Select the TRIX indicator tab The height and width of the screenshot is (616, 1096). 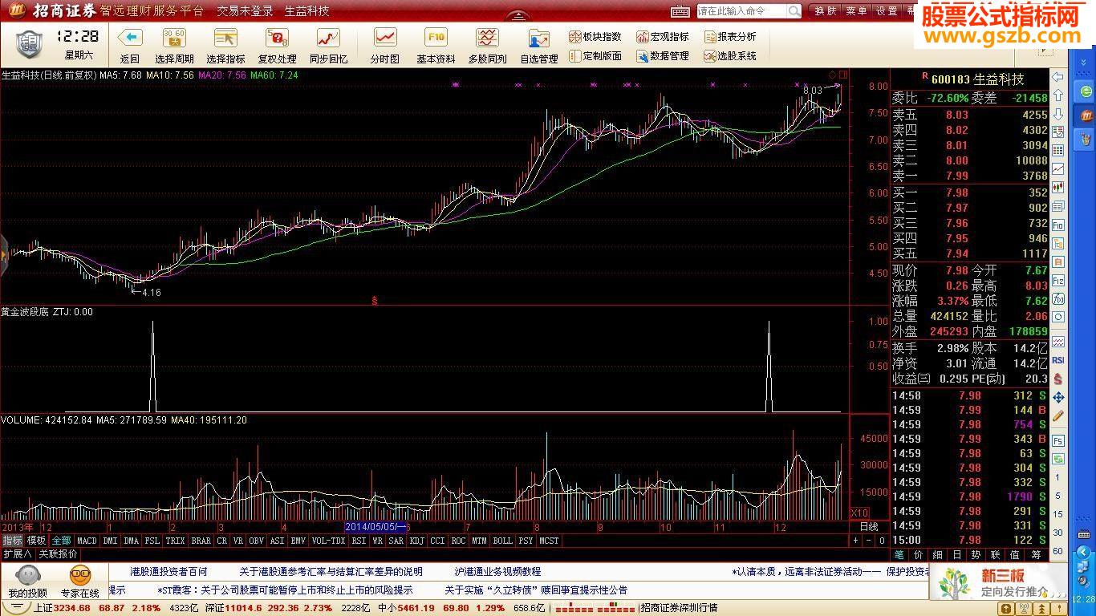[x=175, y=541]
